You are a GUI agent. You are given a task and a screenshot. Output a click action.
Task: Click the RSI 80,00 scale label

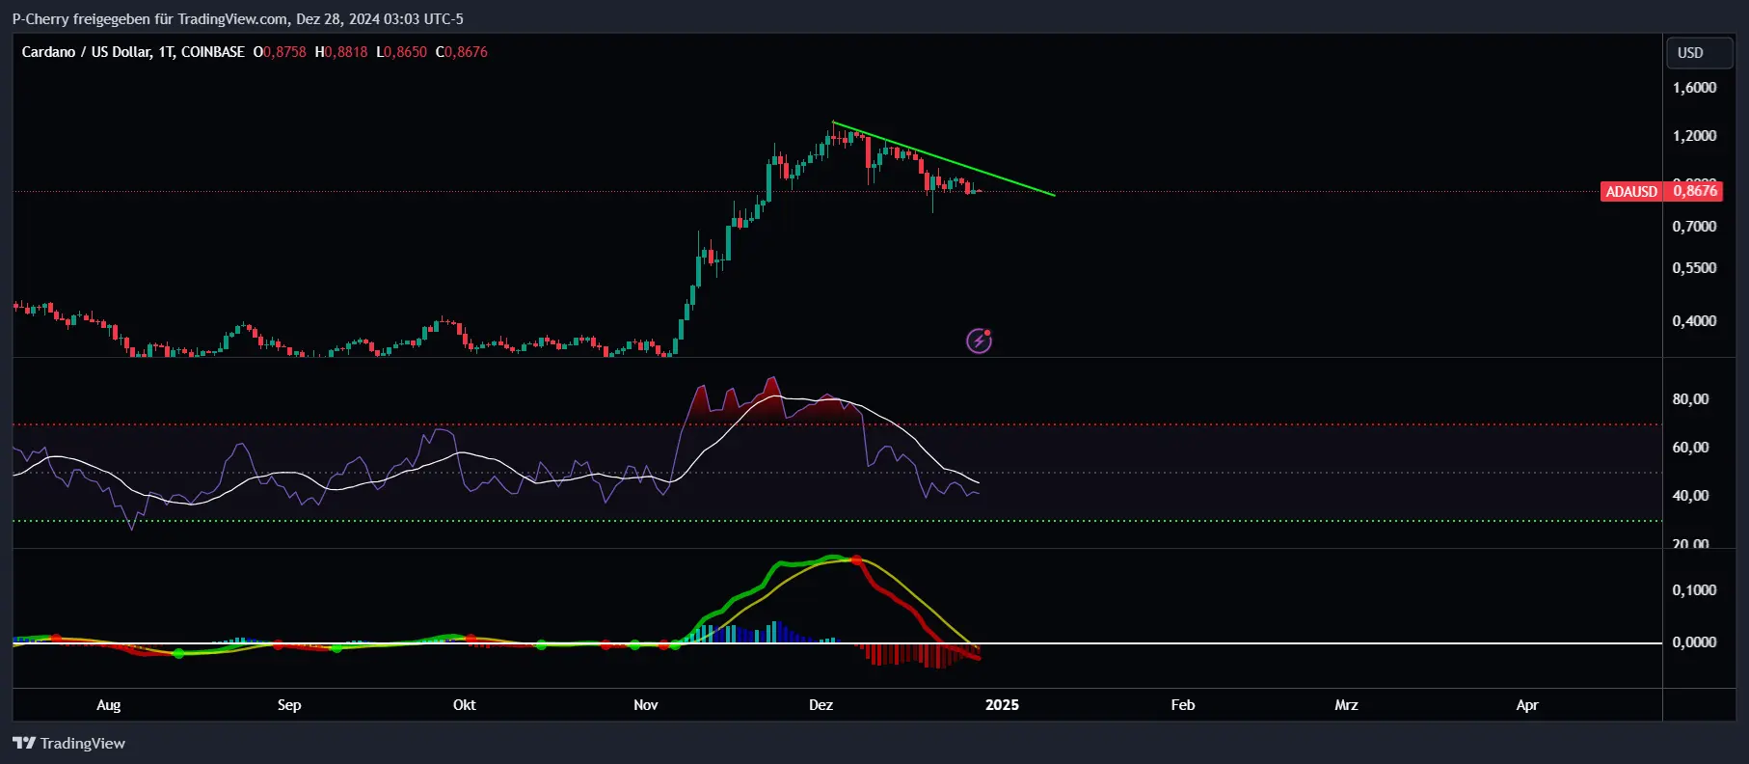point(1690,399)
